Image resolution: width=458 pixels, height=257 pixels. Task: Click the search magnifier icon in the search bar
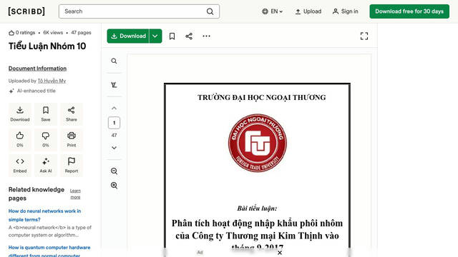(210, 11)
